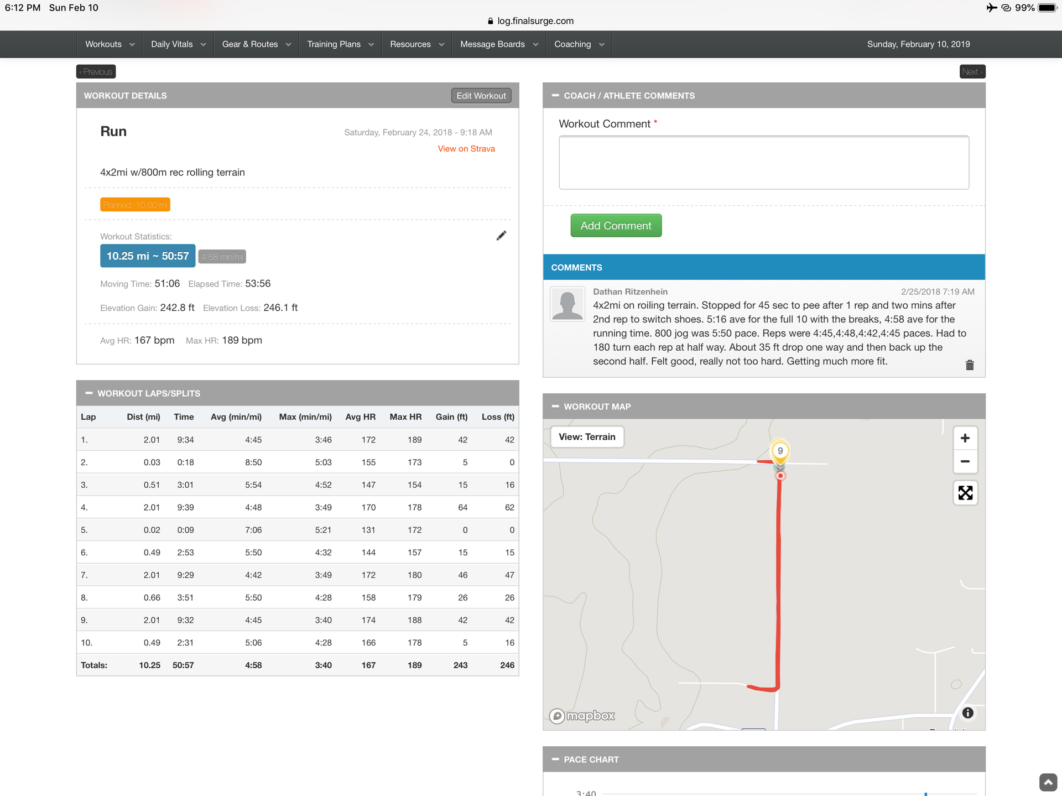The image size is (1062, 796).
Task: Open Workouts dropdown menu
Action: (110, 44)
